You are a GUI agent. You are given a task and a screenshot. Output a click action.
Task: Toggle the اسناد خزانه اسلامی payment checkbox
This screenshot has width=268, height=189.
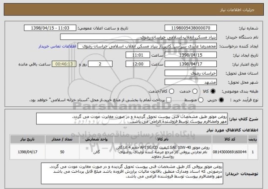(x=169, y=100)
